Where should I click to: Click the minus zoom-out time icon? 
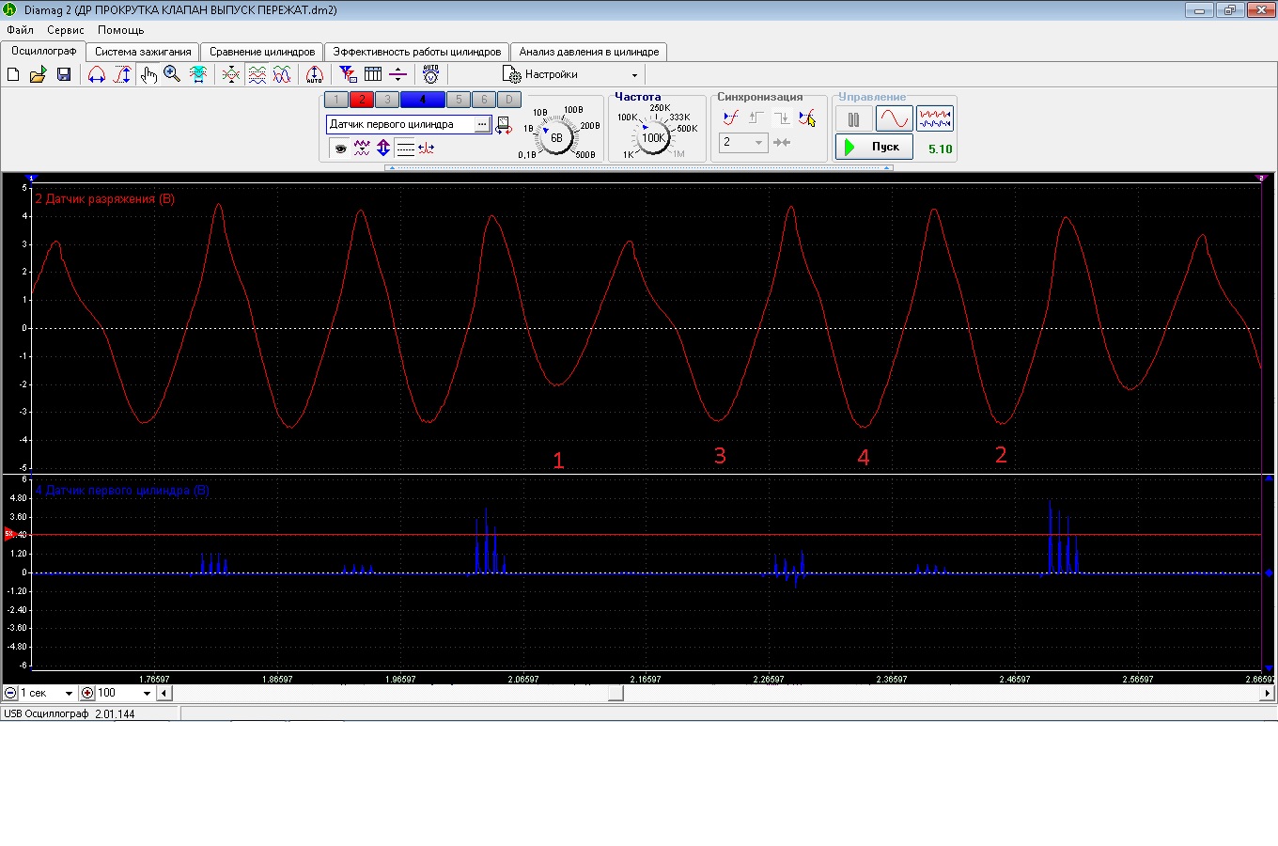pyautogui.click(x=10, y=693)
